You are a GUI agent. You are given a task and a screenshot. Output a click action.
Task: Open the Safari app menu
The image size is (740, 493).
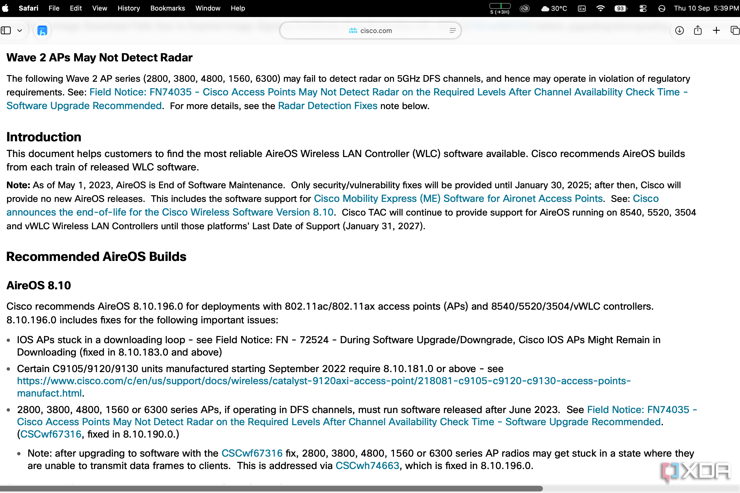[28, 8]
